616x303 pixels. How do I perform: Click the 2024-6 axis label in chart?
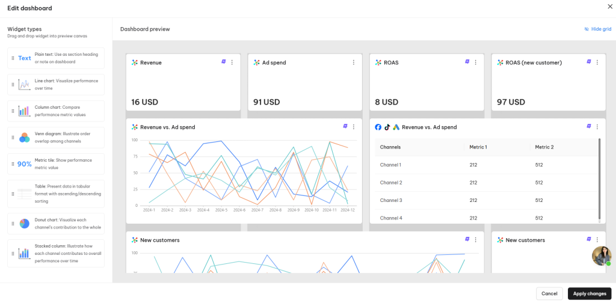click(239, 210)
